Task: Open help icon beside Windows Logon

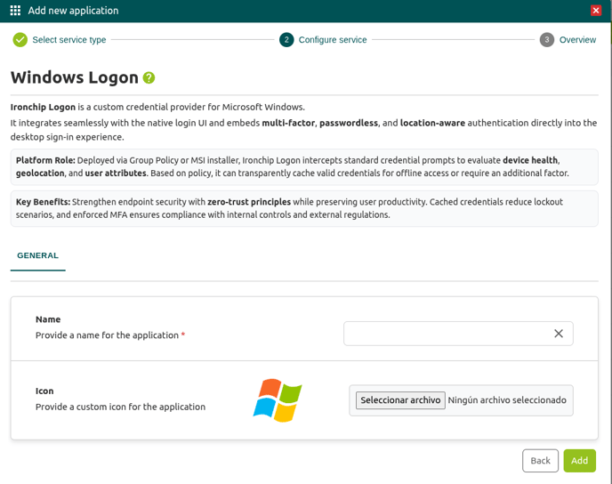Action: point(149,77)
